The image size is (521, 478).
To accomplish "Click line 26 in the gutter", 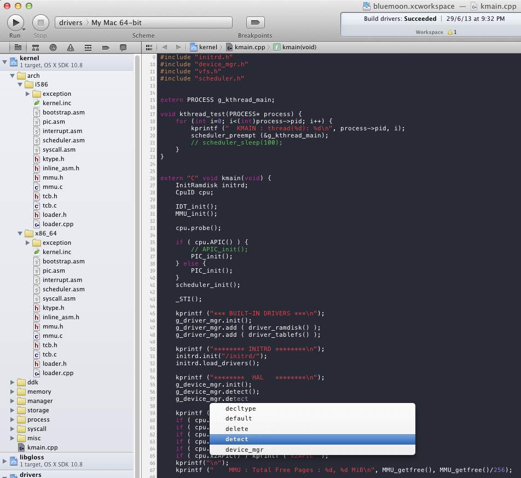I will click(x=152, y=178).
